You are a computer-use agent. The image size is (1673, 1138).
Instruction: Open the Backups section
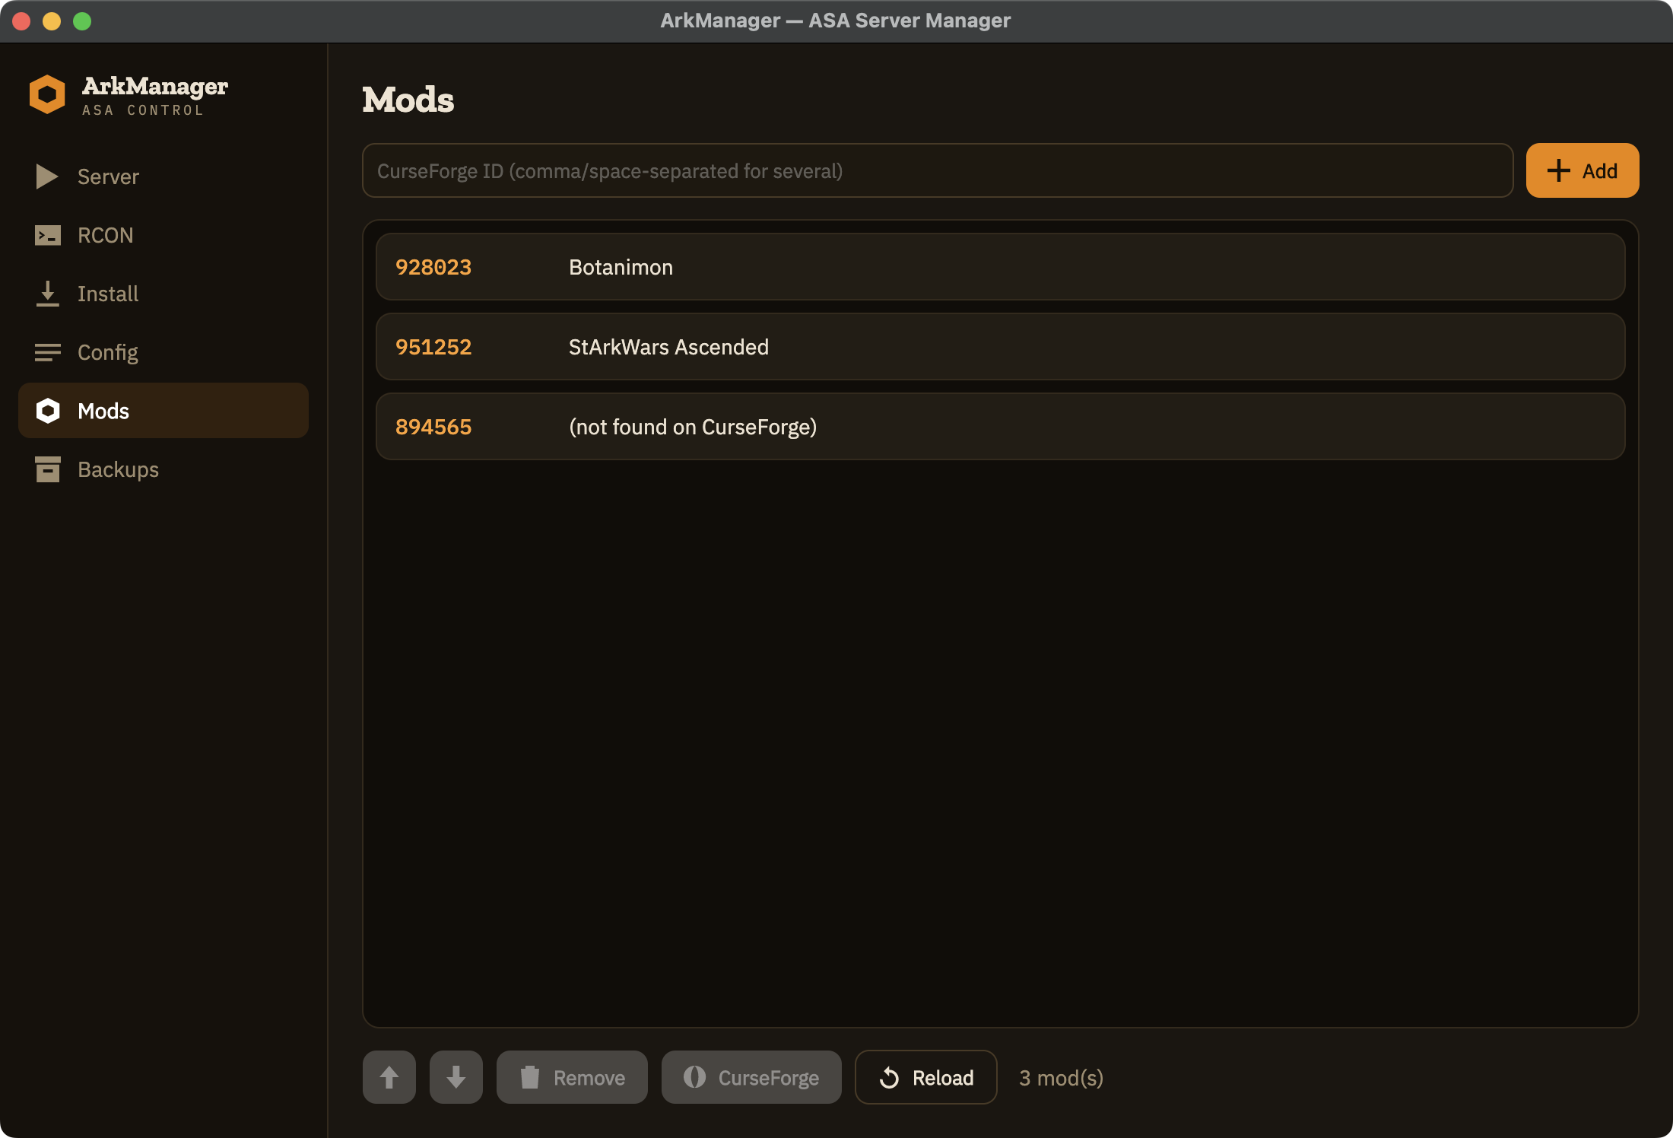tap(163, 469)
